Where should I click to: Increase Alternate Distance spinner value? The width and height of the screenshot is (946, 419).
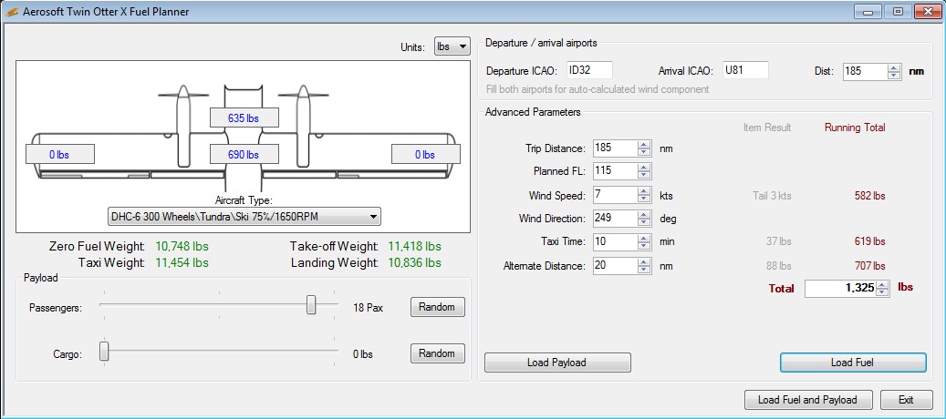click(x=644, y=262)
